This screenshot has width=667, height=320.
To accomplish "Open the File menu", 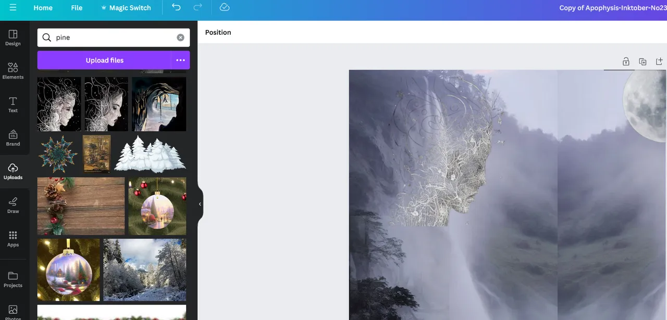I will (x=77, y=8).
